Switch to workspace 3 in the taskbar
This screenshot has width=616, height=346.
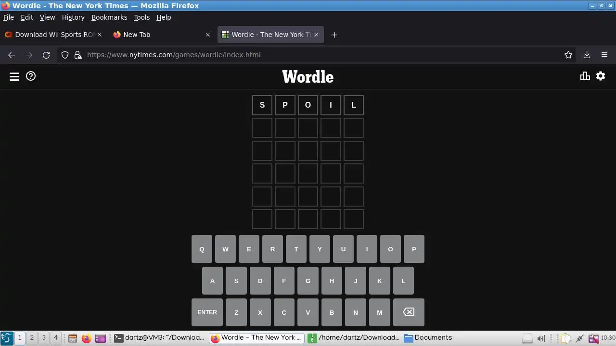tap(44, 338)
